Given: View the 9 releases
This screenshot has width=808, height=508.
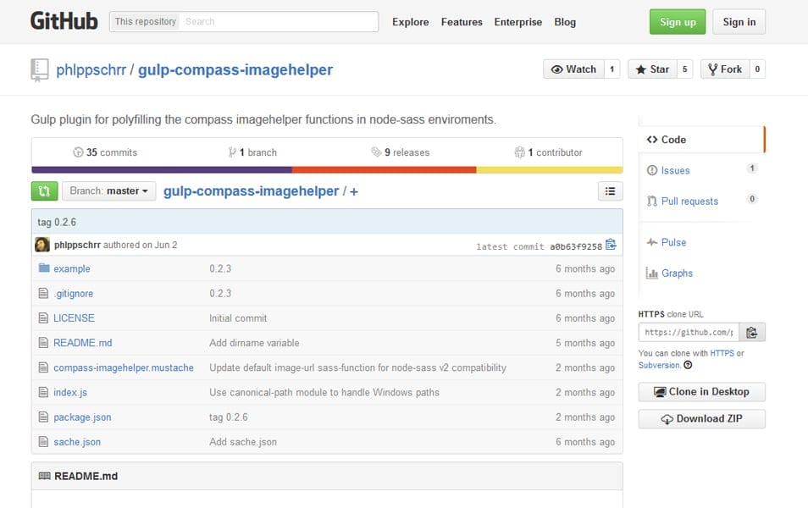Looking at the screenshot, I should pos(402,152).
